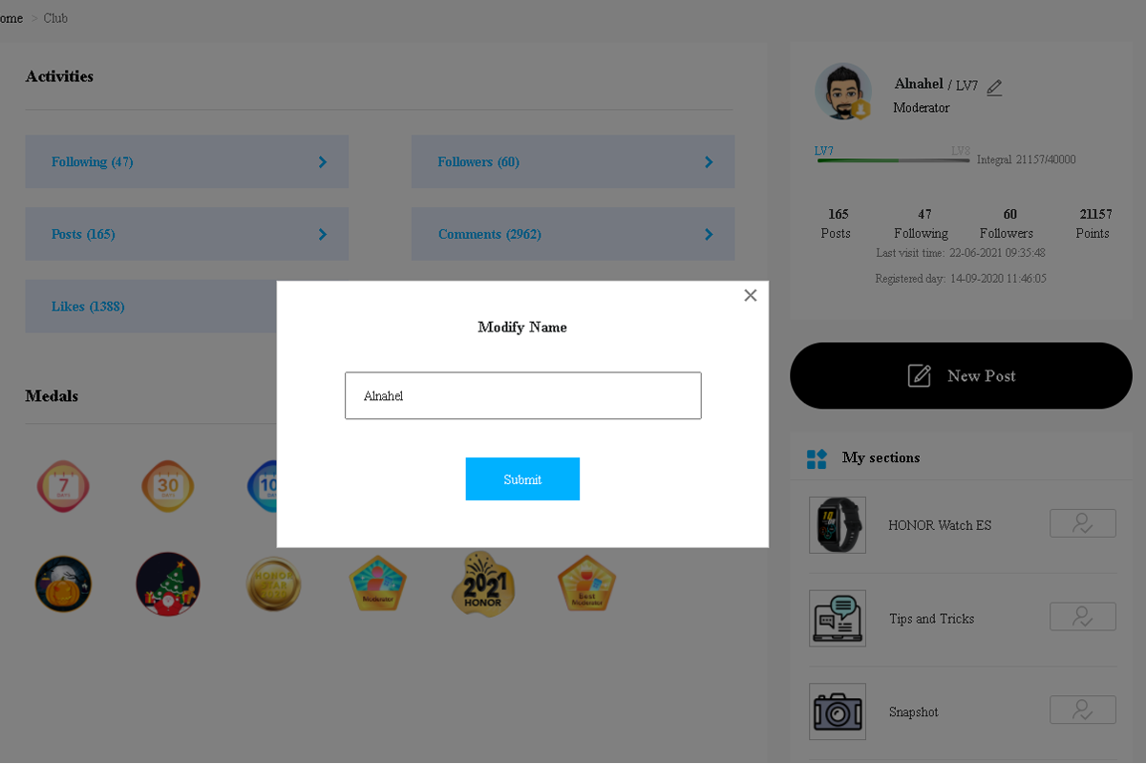
Task: Select the Christmas tree medal
Action: pos(168,584)
